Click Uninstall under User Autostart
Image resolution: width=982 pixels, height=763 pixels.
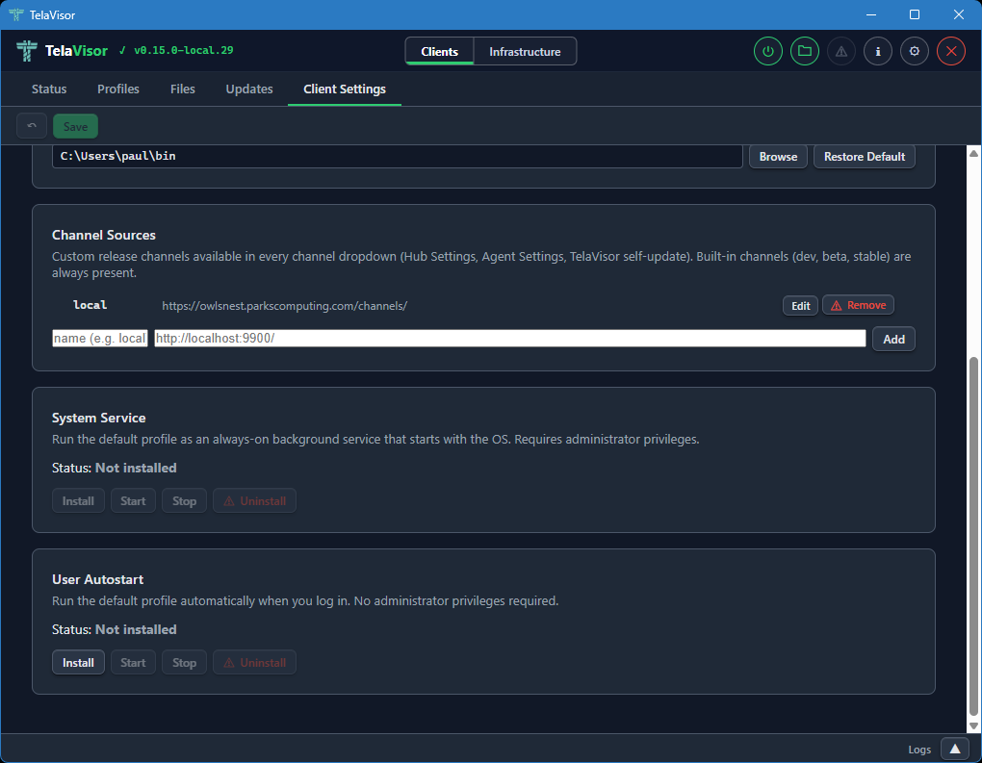tap(254, 662)
